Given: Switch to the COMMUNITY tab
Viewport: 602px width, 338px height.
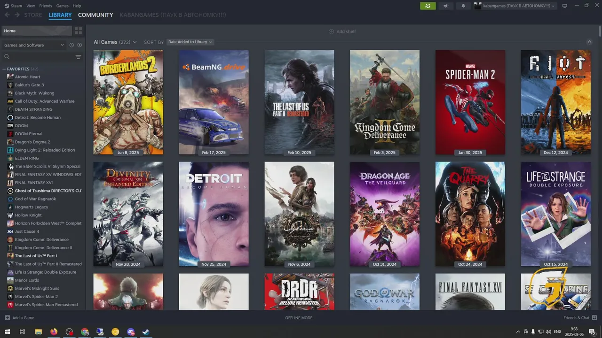Looking at the screenshot, I should click(95, 15).
